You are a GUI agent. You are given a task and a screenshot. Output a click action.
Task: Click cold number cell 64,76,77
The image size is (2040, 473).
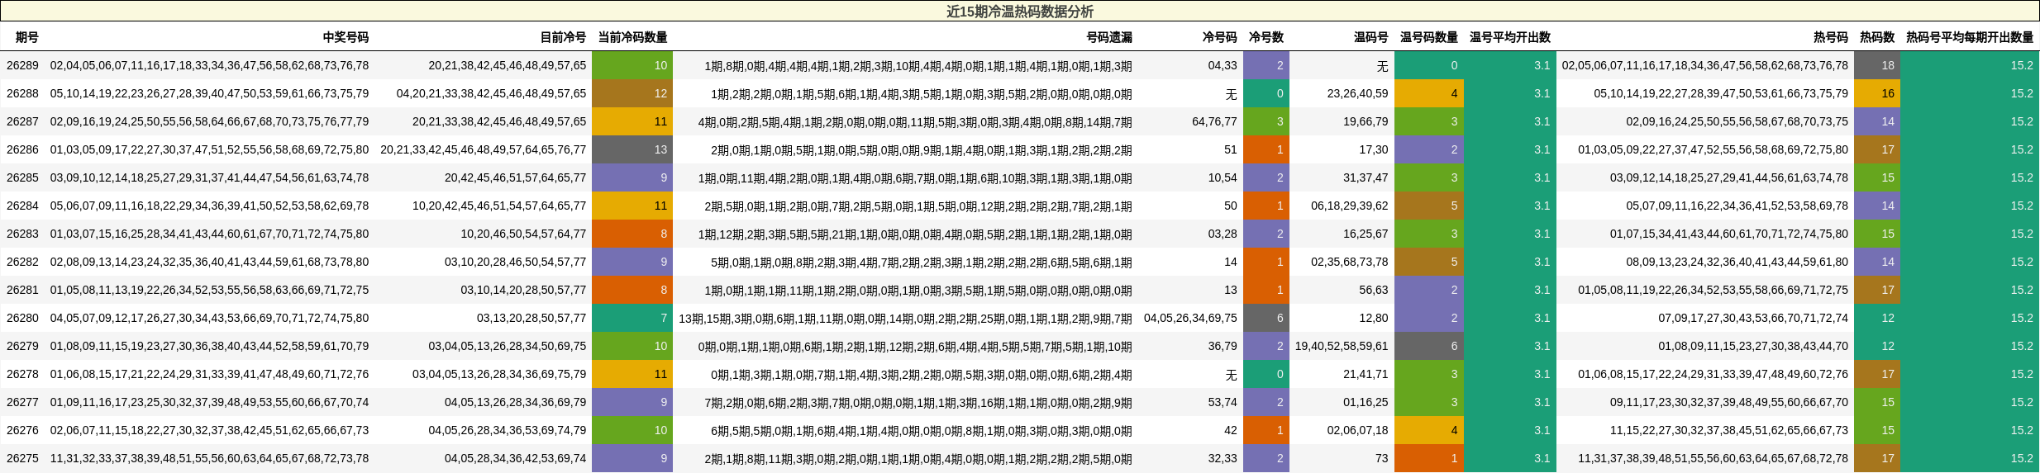1214,121
